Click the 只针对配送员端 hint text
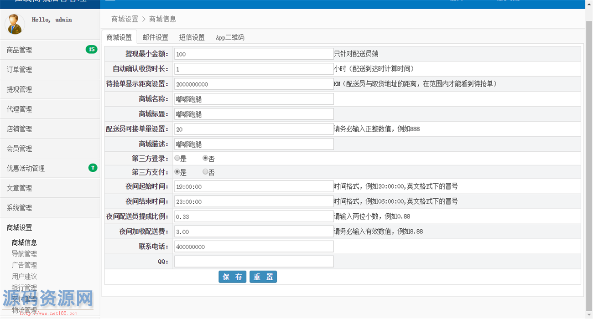 (356, 54)
